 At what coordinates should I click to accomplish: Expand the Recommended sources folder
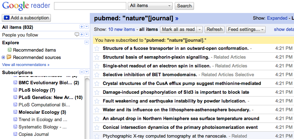click(3, 58)
